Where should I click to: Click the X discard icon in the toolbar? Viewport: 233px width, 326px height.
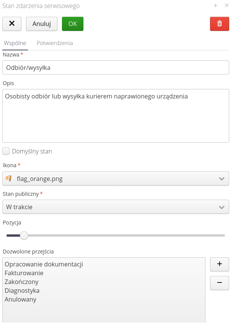click(x=12, y=24)
